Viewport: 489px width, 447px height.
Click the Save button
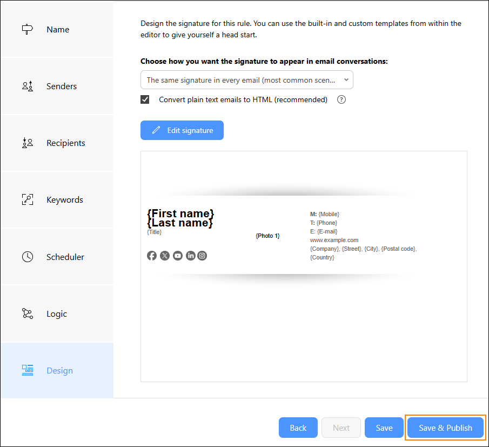(384, 428)
